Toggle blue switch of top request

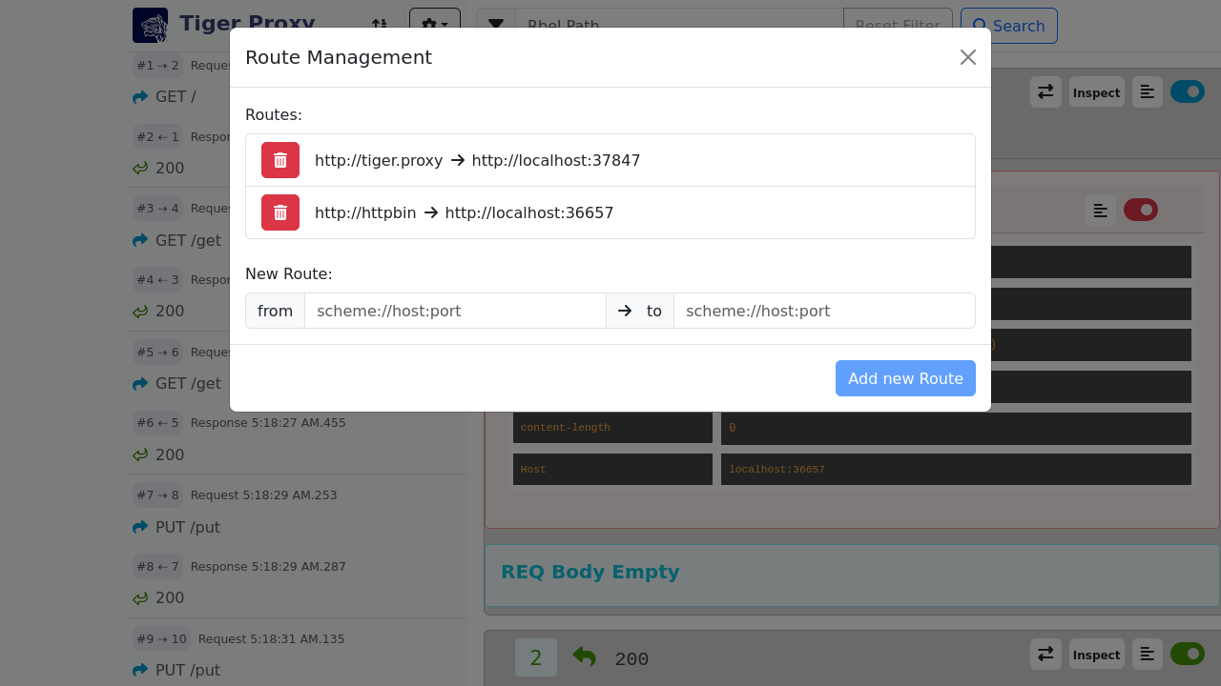coord(1188,91)
